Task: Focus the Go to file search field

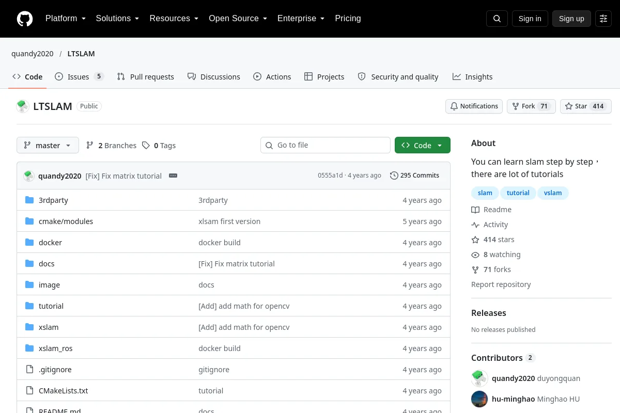Action: click(326, 145)
